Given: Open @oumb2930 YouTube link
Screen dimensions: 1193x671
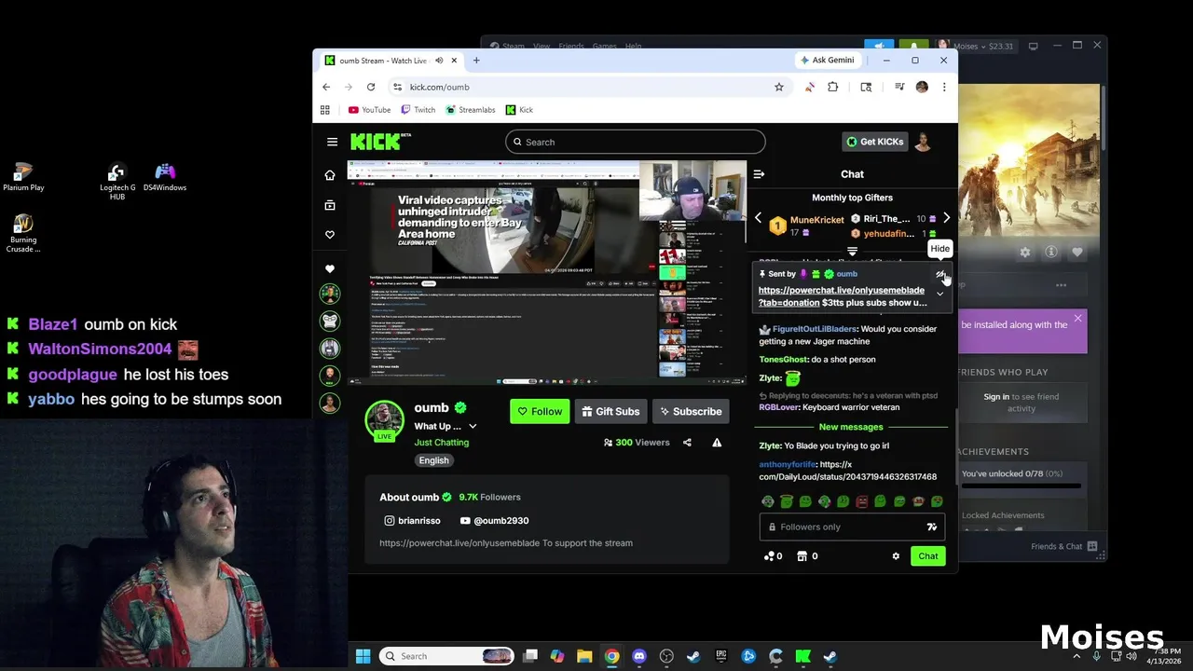Looking at the screenshot, I should point(494,521).
